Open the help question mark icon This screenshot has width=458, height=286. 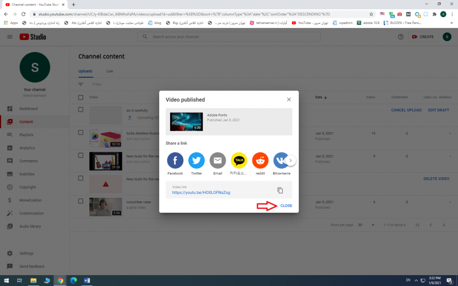click(x=400, y=37)
